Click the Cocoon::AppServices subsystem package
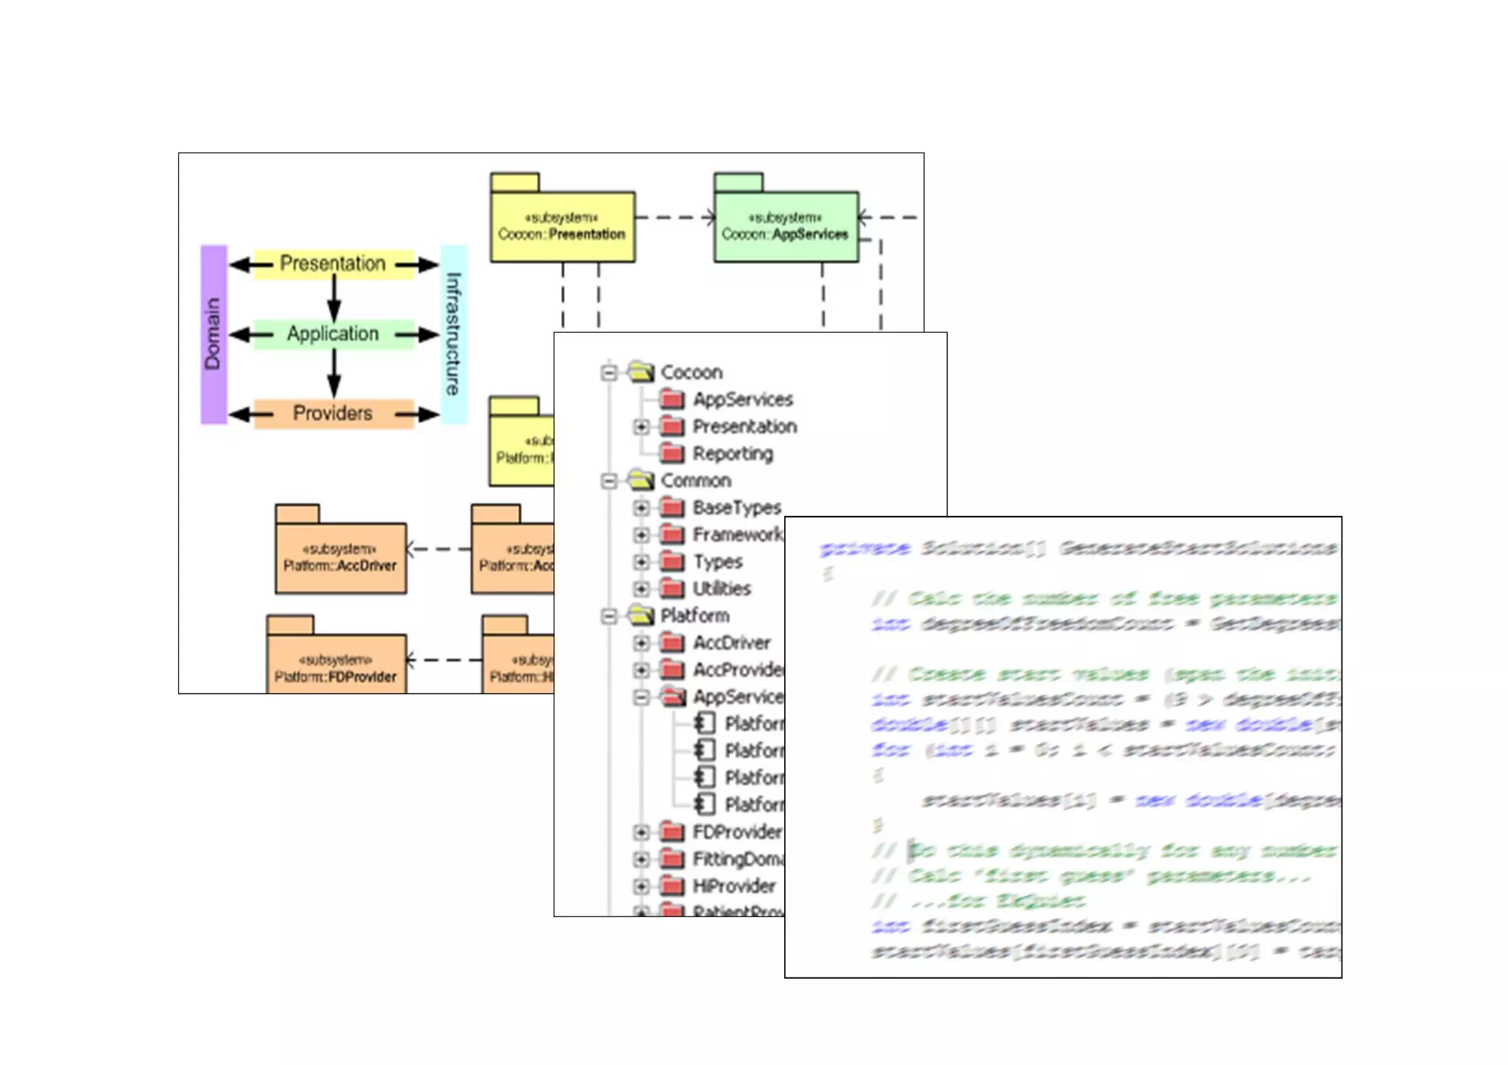Screen dimensions: 1508x1065 pyautogui.click(x=786, y=226)
